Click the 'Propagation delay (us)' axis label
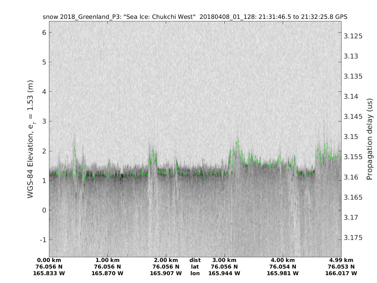 pyautogui.click(x=369, y=139)
